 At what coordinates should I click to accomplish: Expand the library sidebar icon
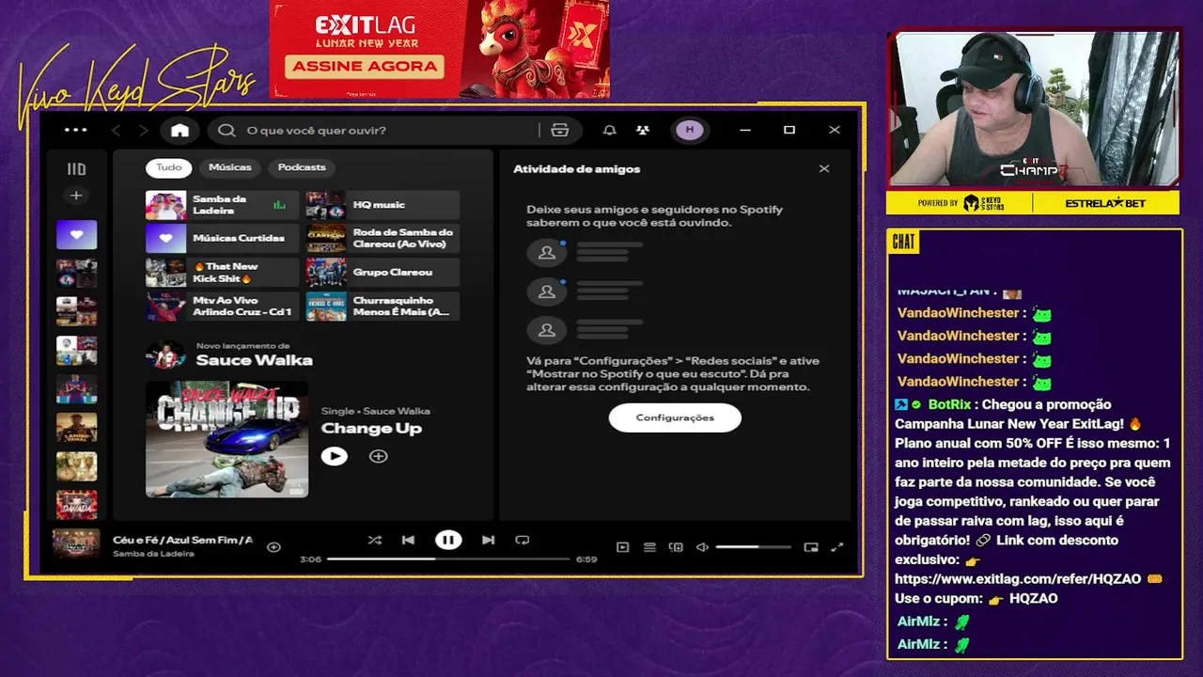pyautogui.click(x=76, y=169)
